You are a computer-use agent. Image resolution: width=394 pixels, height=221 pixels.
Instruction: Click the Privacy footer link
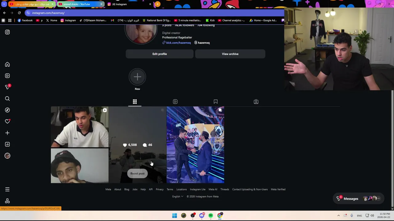click(x=159, y=189)
